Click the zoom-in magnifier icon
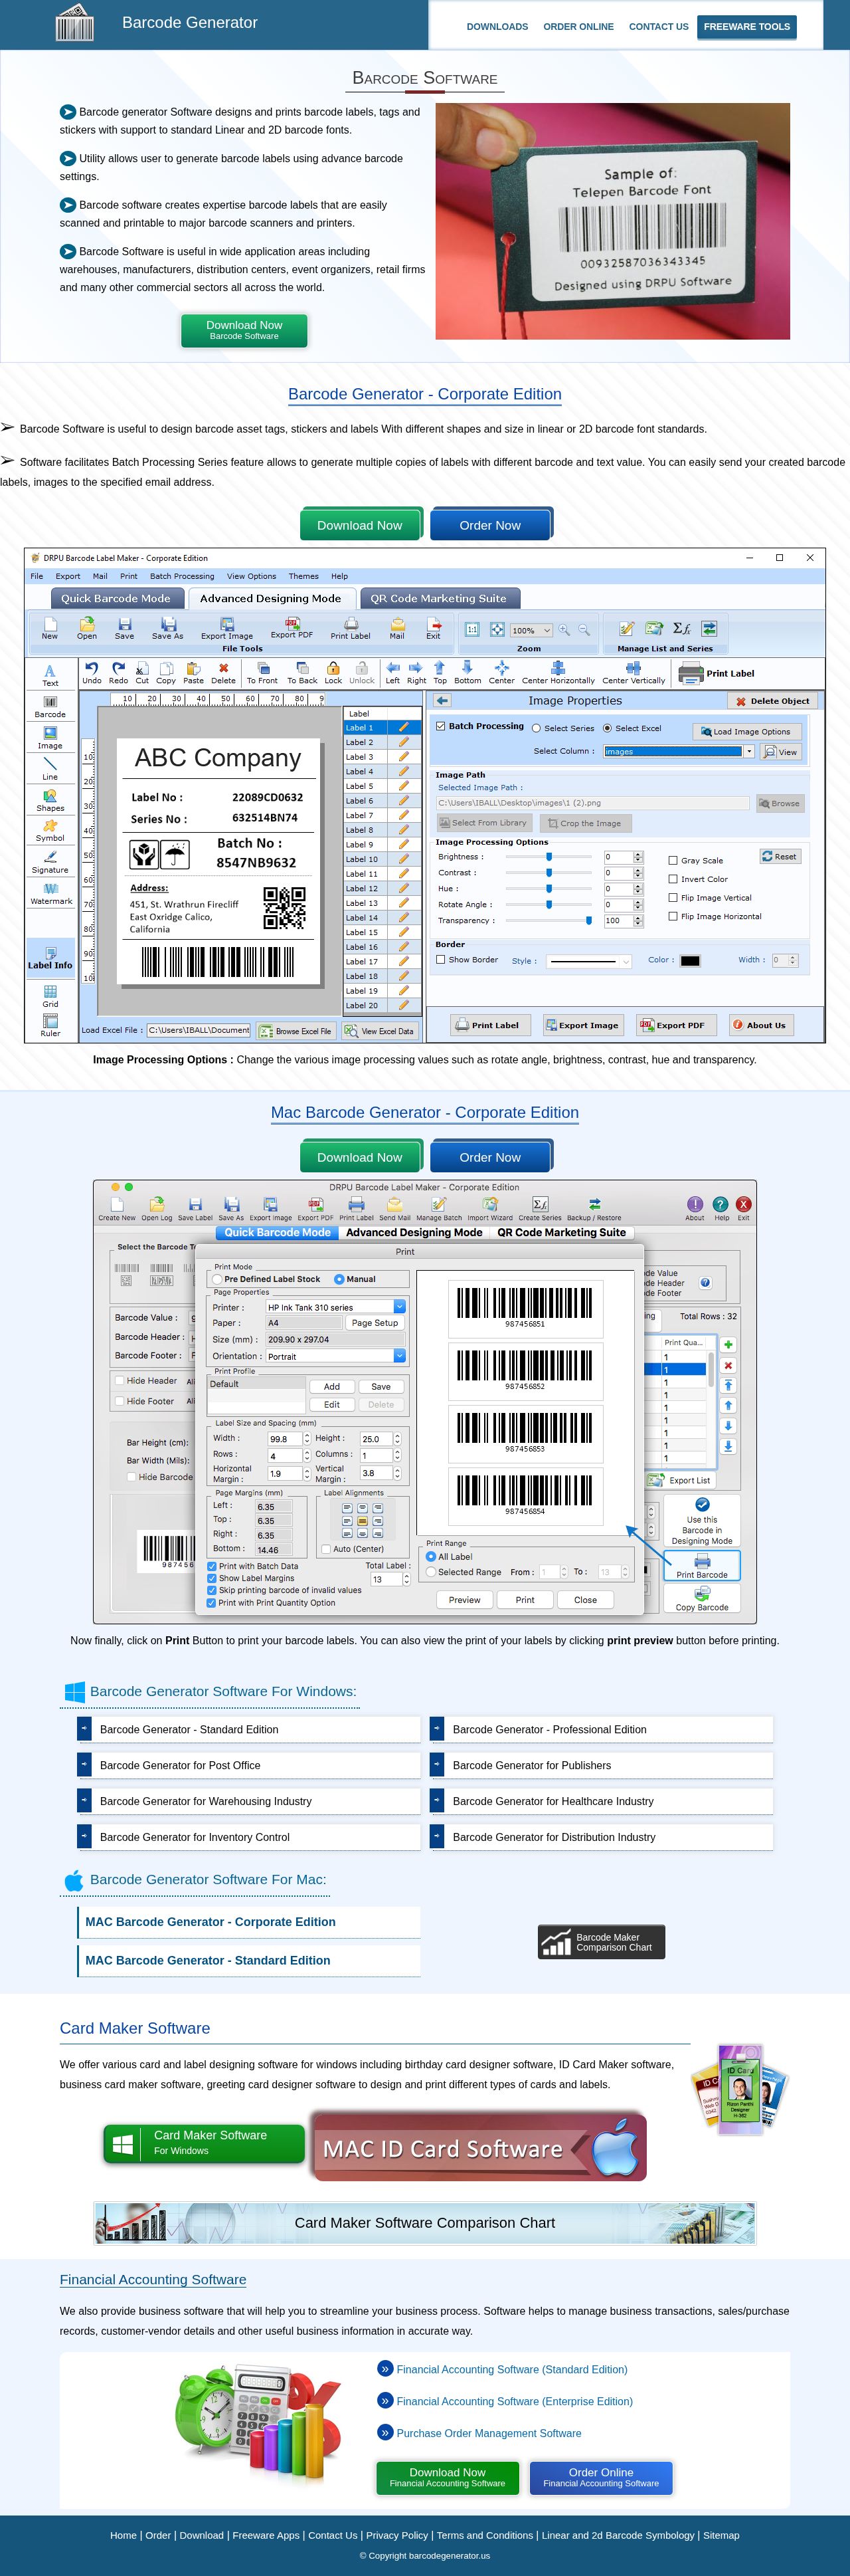Viewport: 850px width, 2576px height. point(564,630)
